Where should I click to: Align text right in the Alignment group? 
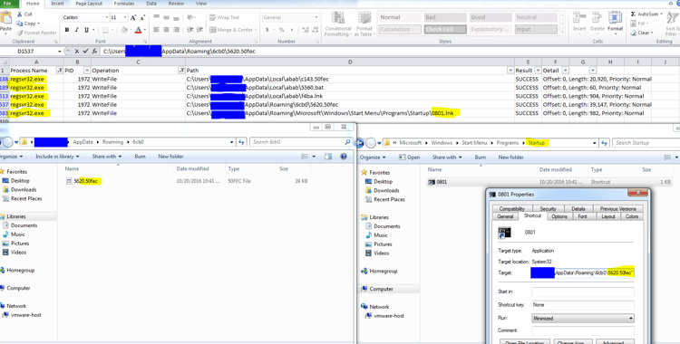coord(176,30)
